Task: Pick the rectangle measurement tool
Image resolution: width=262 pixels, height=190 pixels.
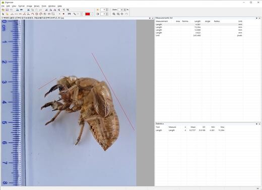Action: (53, 14)
